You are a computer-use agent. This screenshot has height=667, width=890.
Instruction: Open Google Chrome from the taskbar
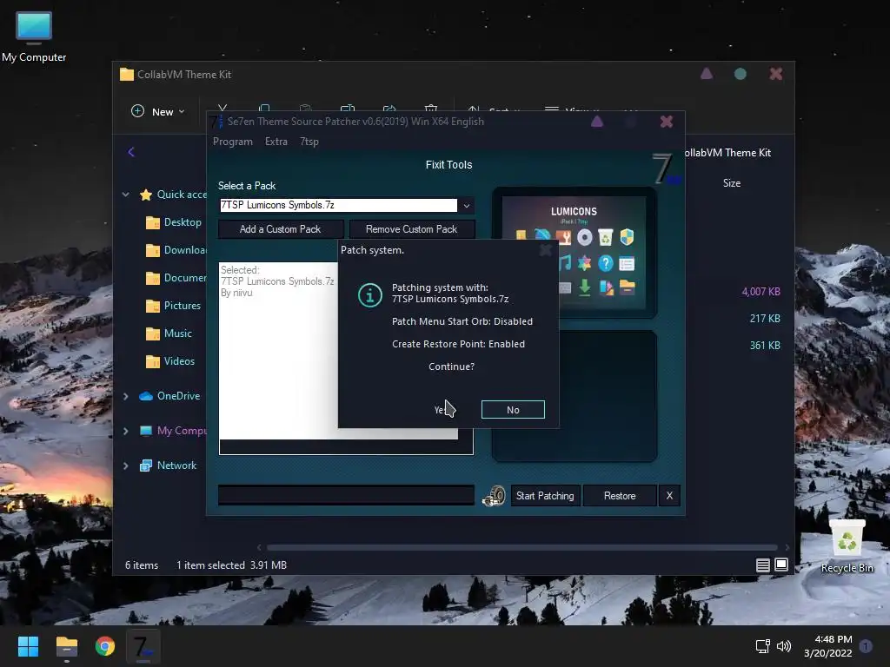pyautogui.click(x=105, y=646)
